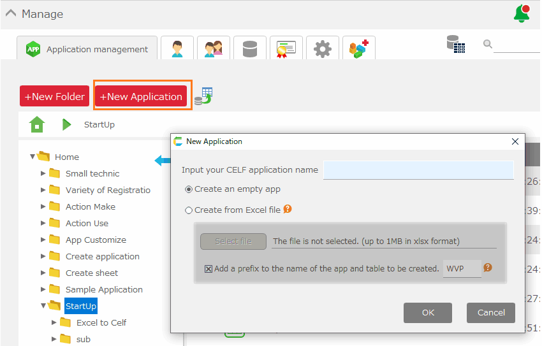Viewport: 542px width, 346px height.
Task: Switch to the Application management tab
Action: click(87, 49)
